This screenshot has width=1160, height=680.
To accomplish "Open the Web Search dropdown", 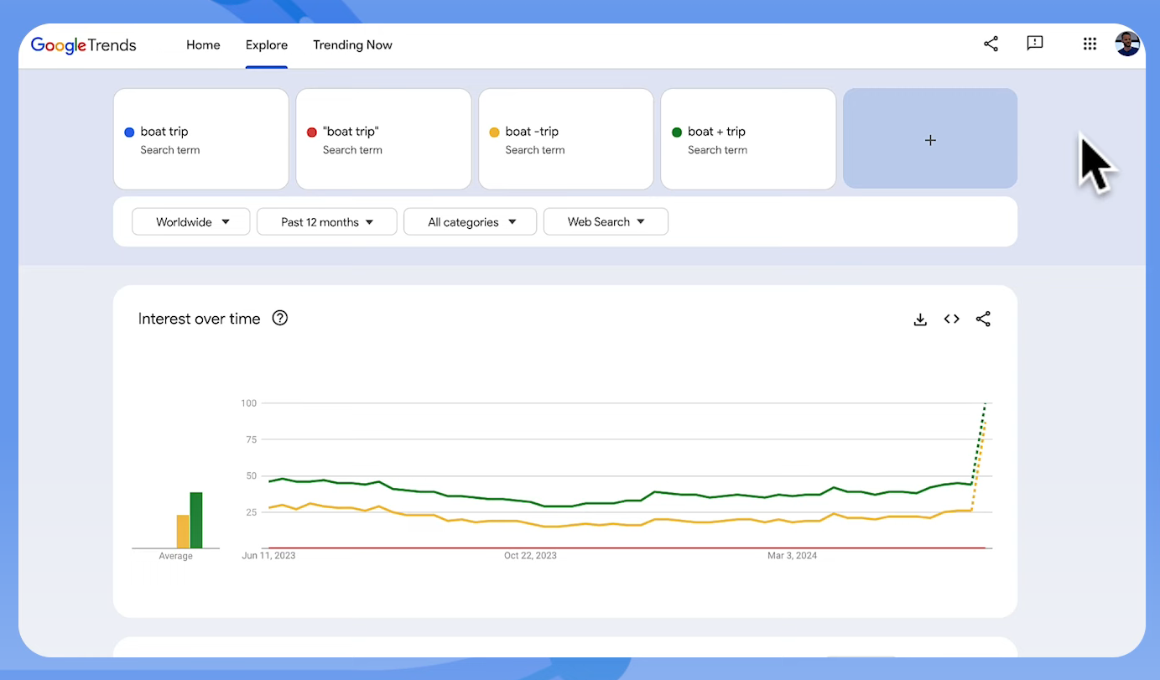I will point(606,222).
